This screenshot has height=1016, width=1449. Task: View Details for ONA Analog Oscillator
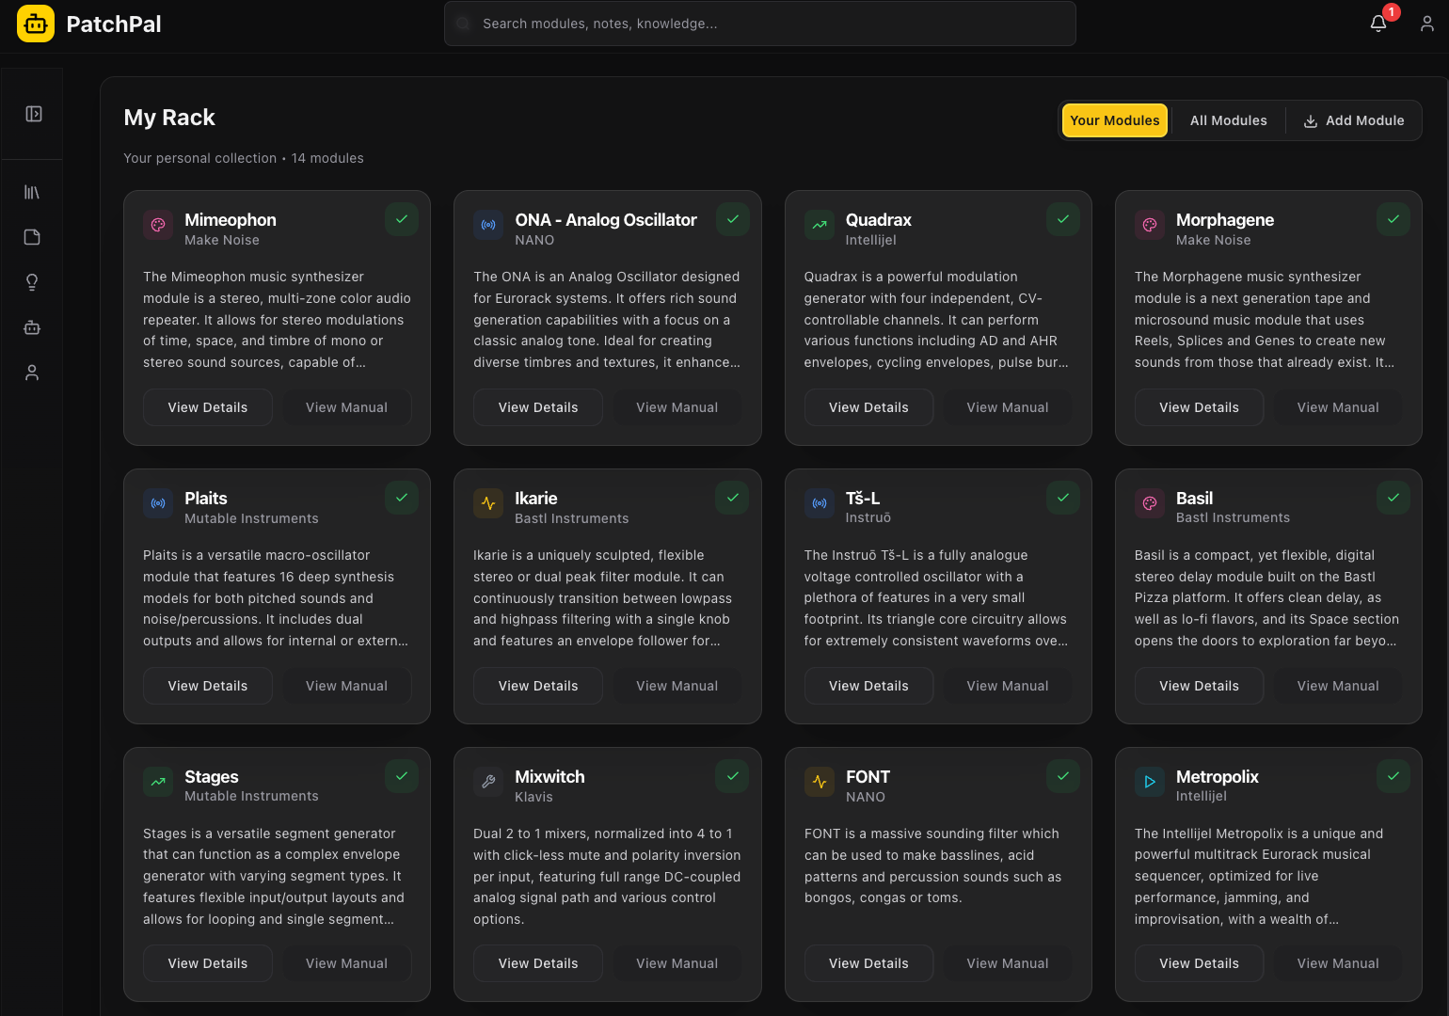(x=538, y=407)
